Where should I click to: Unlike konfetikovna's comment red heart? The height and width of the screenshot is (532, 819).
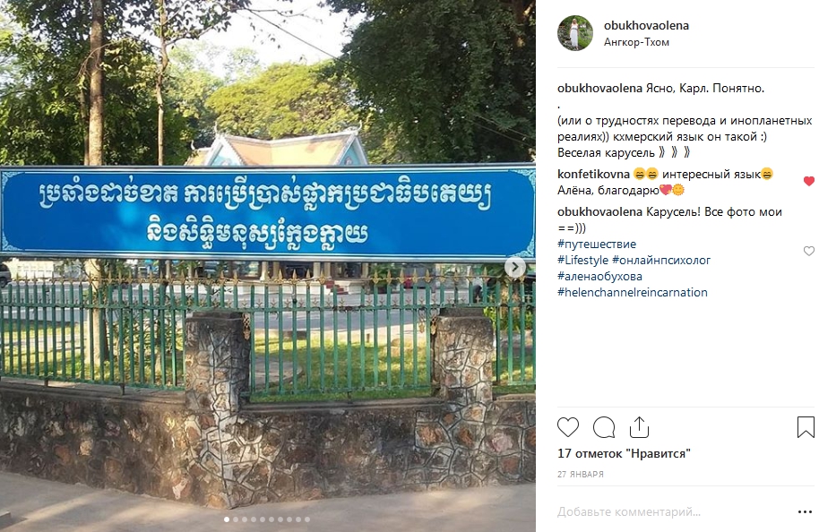coord(808,181)
